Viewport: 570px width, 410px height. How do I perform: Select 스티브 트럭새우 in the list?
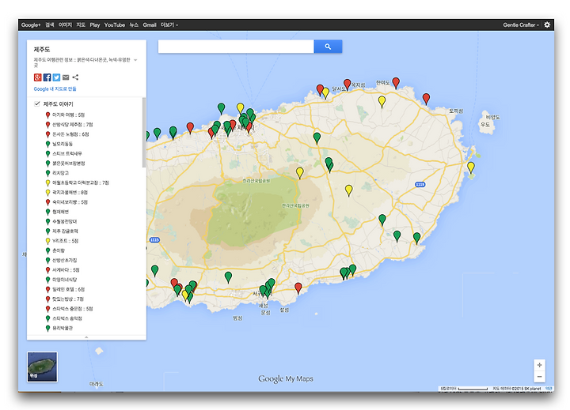(67, 154)
